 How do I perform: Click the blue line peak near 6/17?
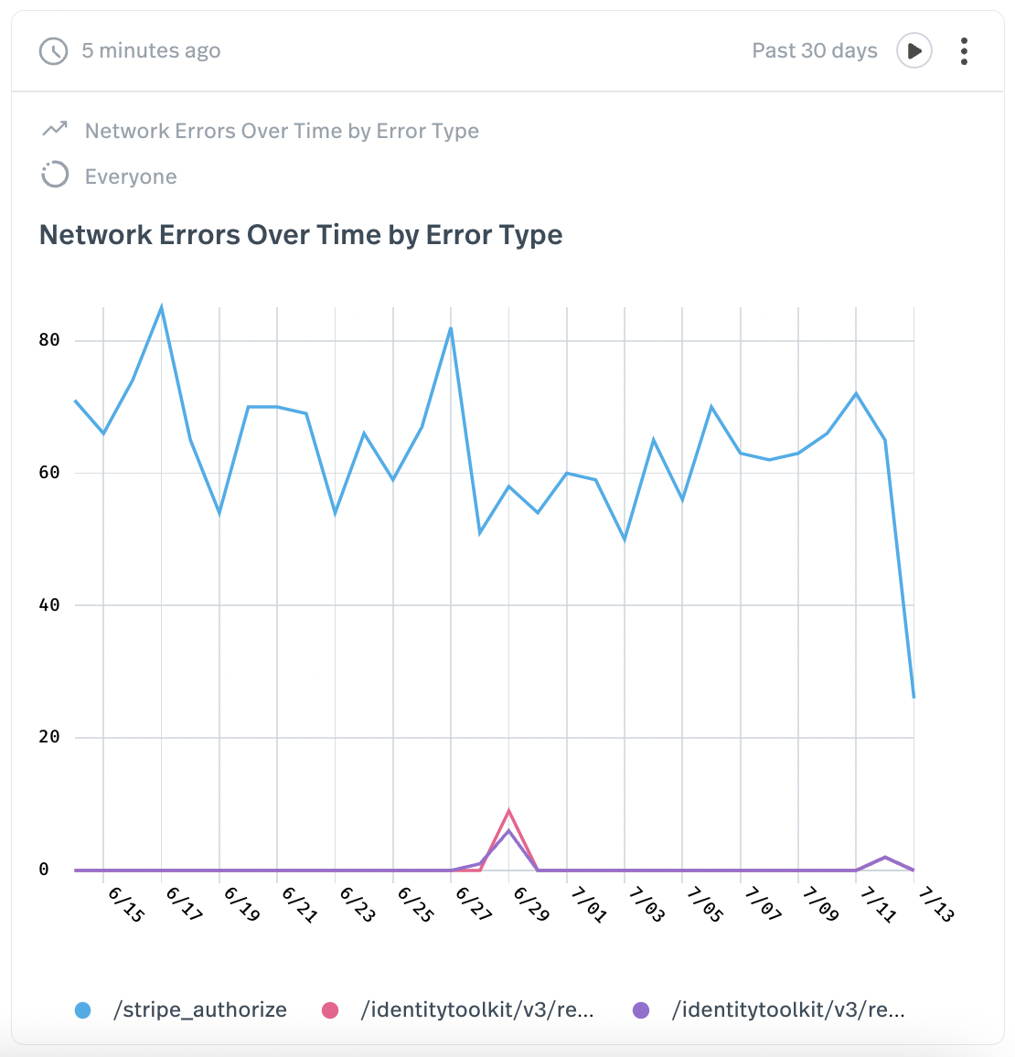[162, 307]
